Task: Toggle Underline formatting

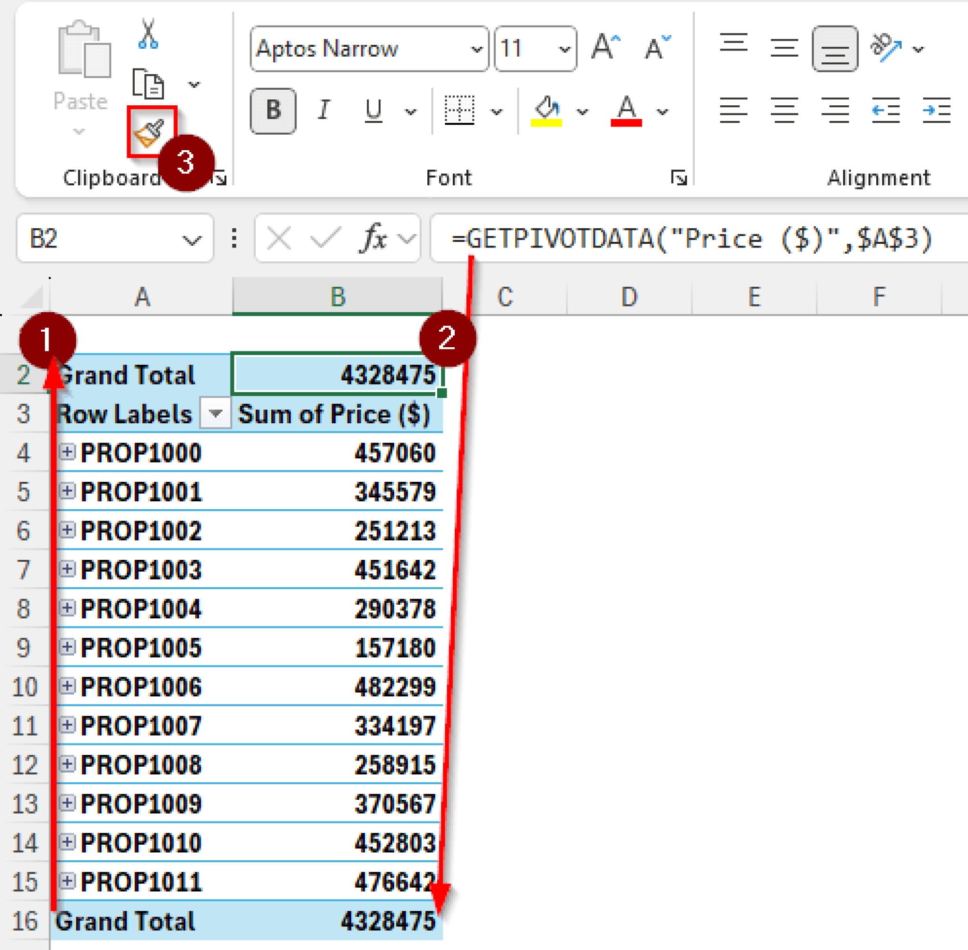Action: pos(373,110)
